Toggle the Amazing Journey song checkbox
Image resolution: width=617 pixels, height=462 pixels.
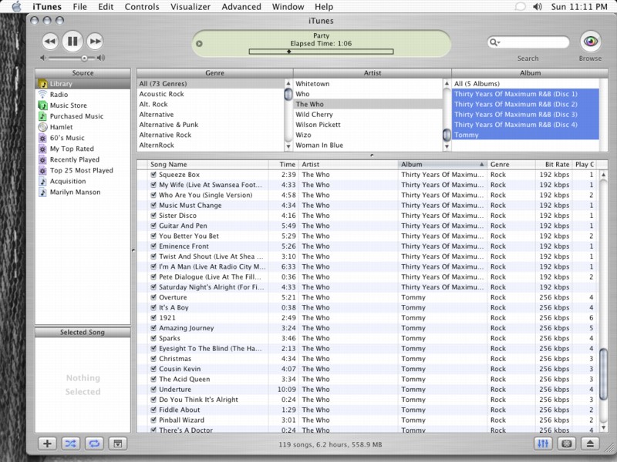click(x=153, y=328)
